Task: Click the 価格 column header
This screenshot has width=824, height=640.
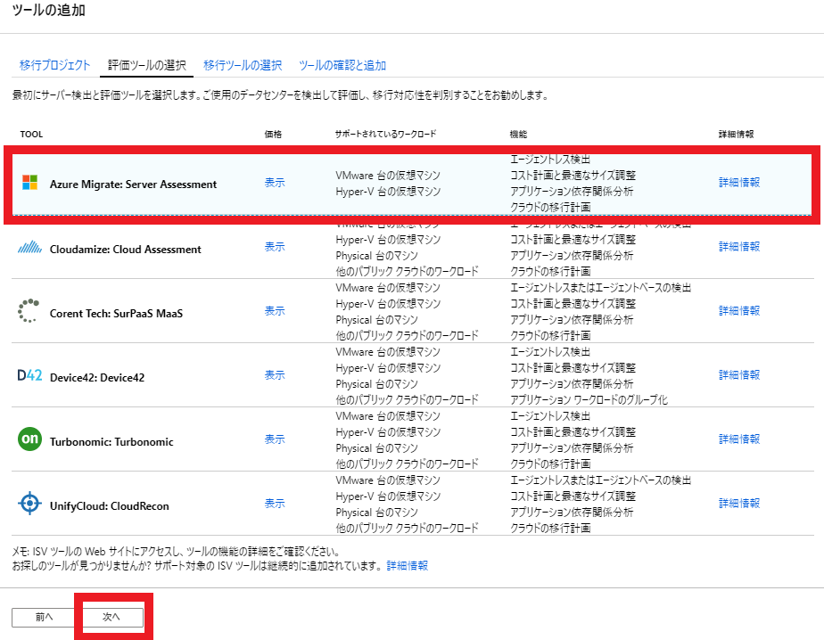Action: click(x=273, y=134)
